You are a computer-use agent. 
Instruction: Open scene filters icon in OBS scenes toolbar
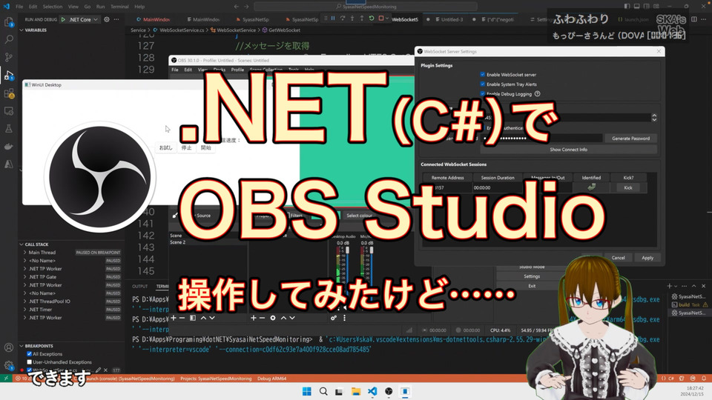click(193, 318)
